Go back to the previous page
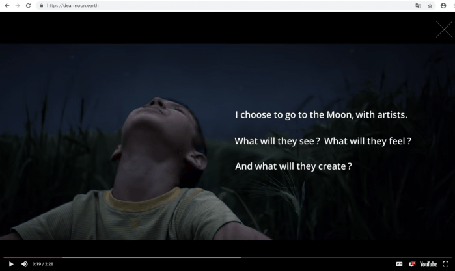The image size is (455, 271). click(x=7, y=5)
